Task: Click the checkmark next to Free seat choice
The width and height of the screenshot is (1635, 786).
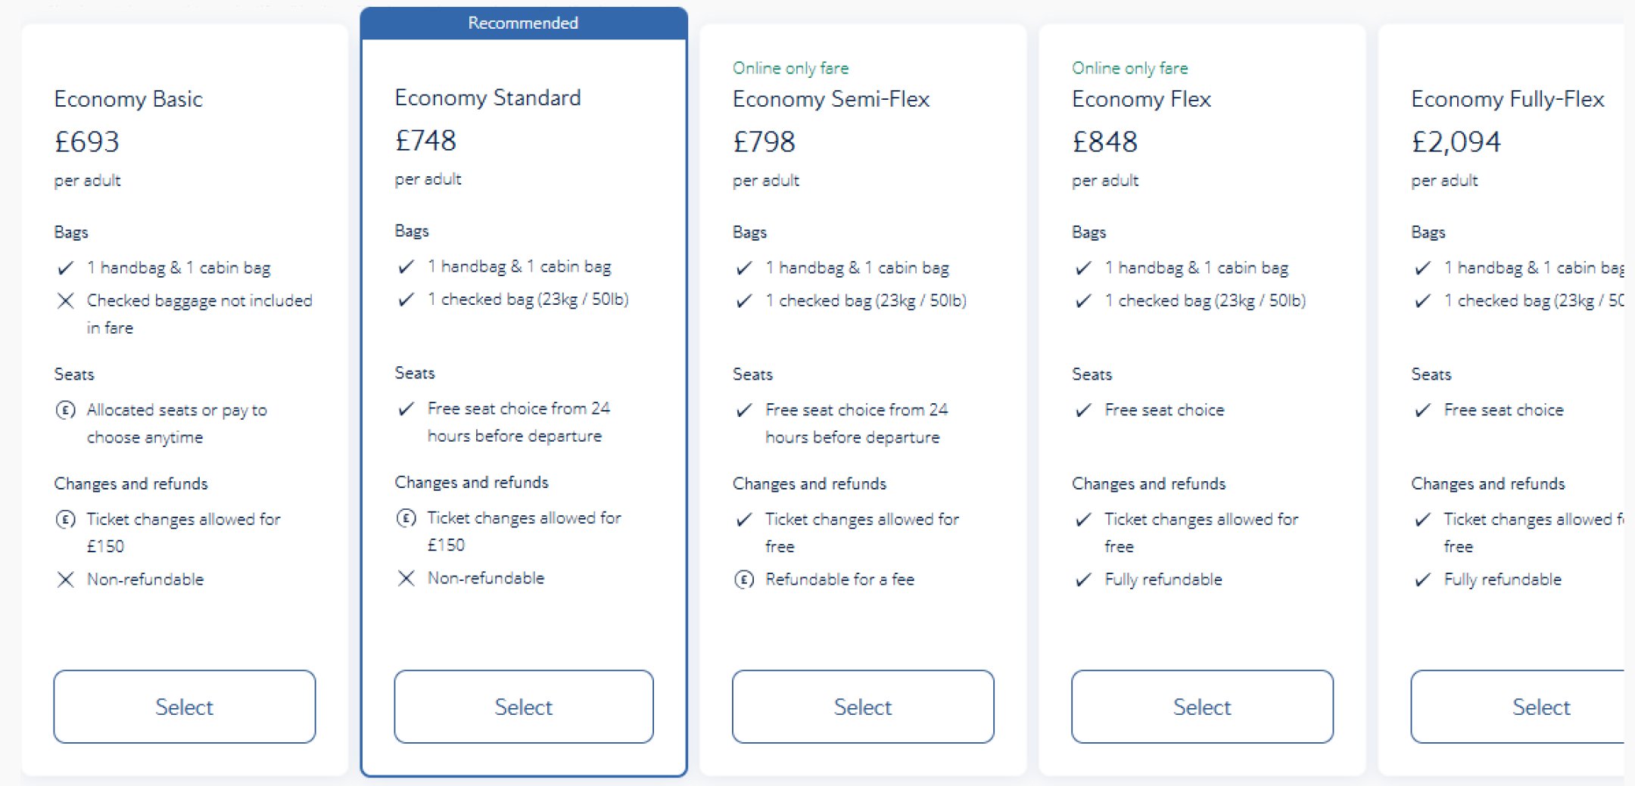Action: click(x=1082, y=410)
